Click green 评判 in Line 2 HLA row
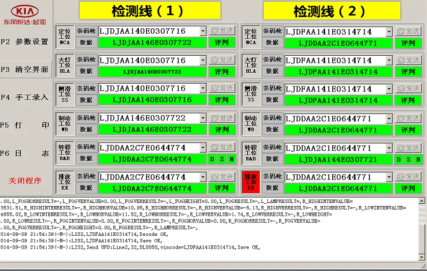427x271 pixels. pyautogui.click(x=408, y=72)
